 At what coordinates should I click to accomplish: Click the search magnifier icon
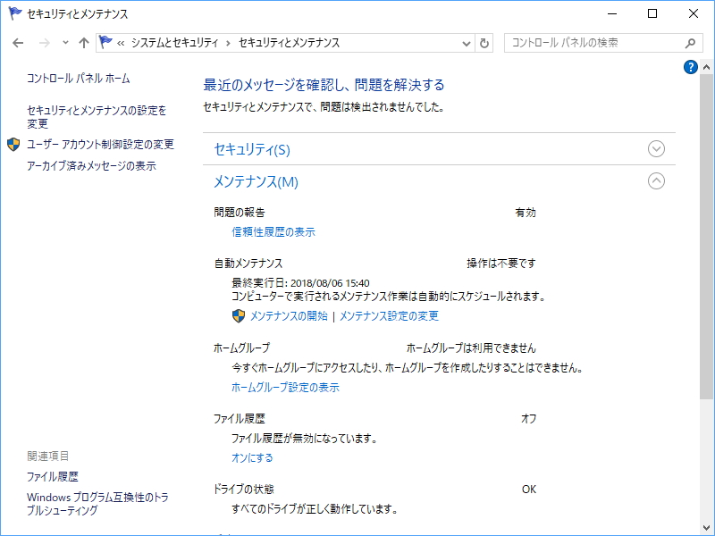click(x=688, y=41)
